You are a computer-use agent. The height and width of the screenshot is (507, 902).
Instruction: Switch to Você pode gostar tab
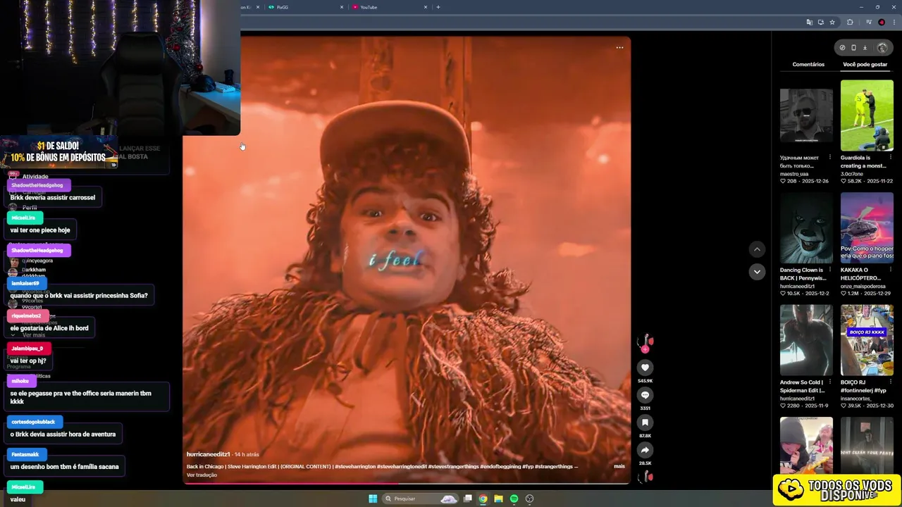[x=865, y=65]
